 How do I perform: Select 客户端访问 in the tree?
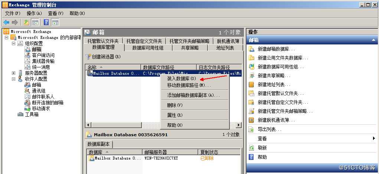tap(43, 56)
